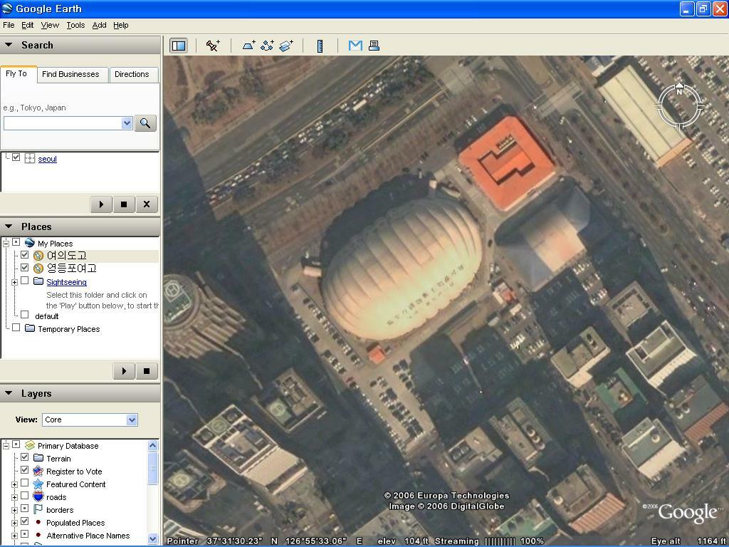Click the Add Image Overlay icon
This screenshot has width=729, height=547.
pos(286,46)
